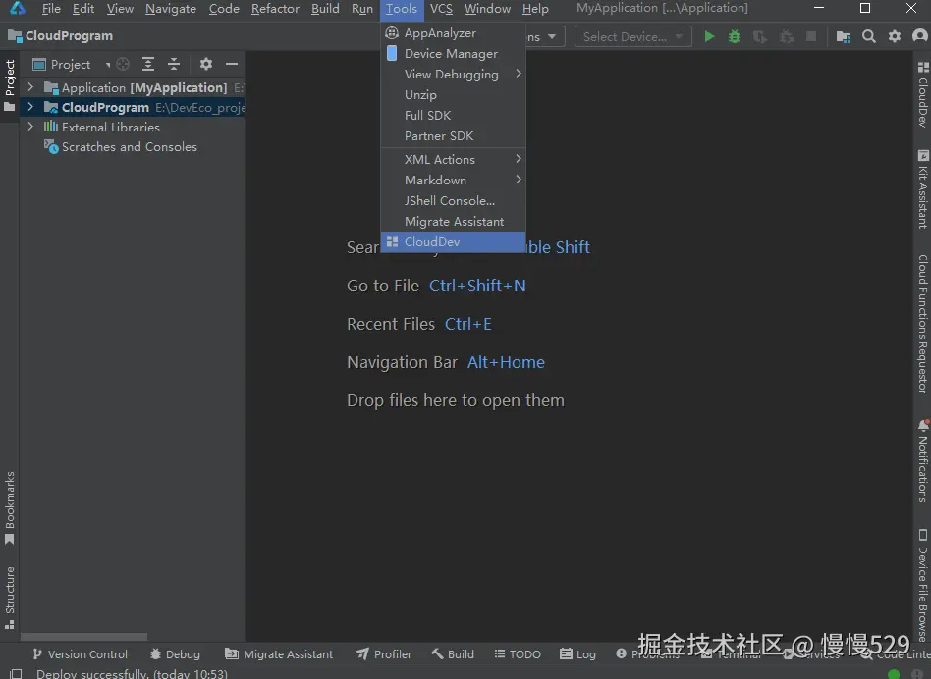Image resolution: width=931 pixels, height=679 pixels.
Task: Open the File menu
Action: point(51,9)
